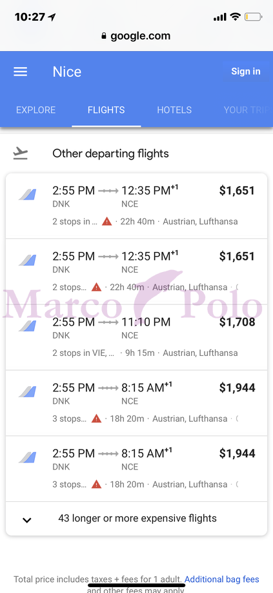Viewport: 273px width, 593px height.
Task: Tap warning triangle on first $1,651 flight
Action: 107,222
